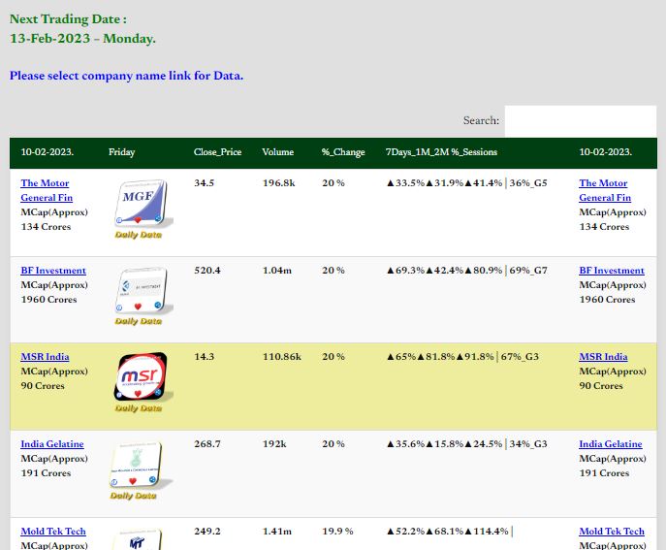Screen dimensions: 666x550
Task: Select the volume 1.04m cell
Action: [277, 271]
